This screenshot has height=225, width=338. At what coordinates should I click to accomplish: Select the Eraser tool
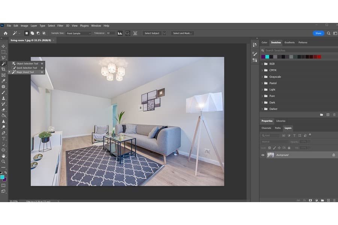click(x=3, y=110)
